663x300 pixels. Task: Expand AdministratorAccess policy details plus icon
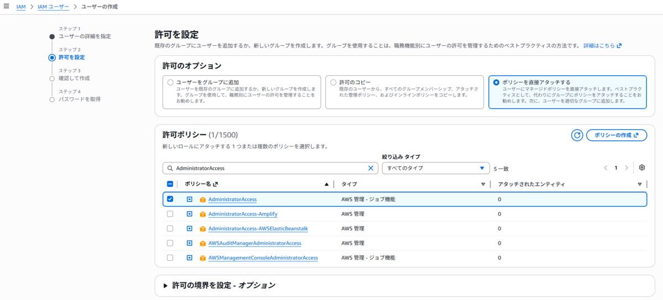tap(190, 199)
